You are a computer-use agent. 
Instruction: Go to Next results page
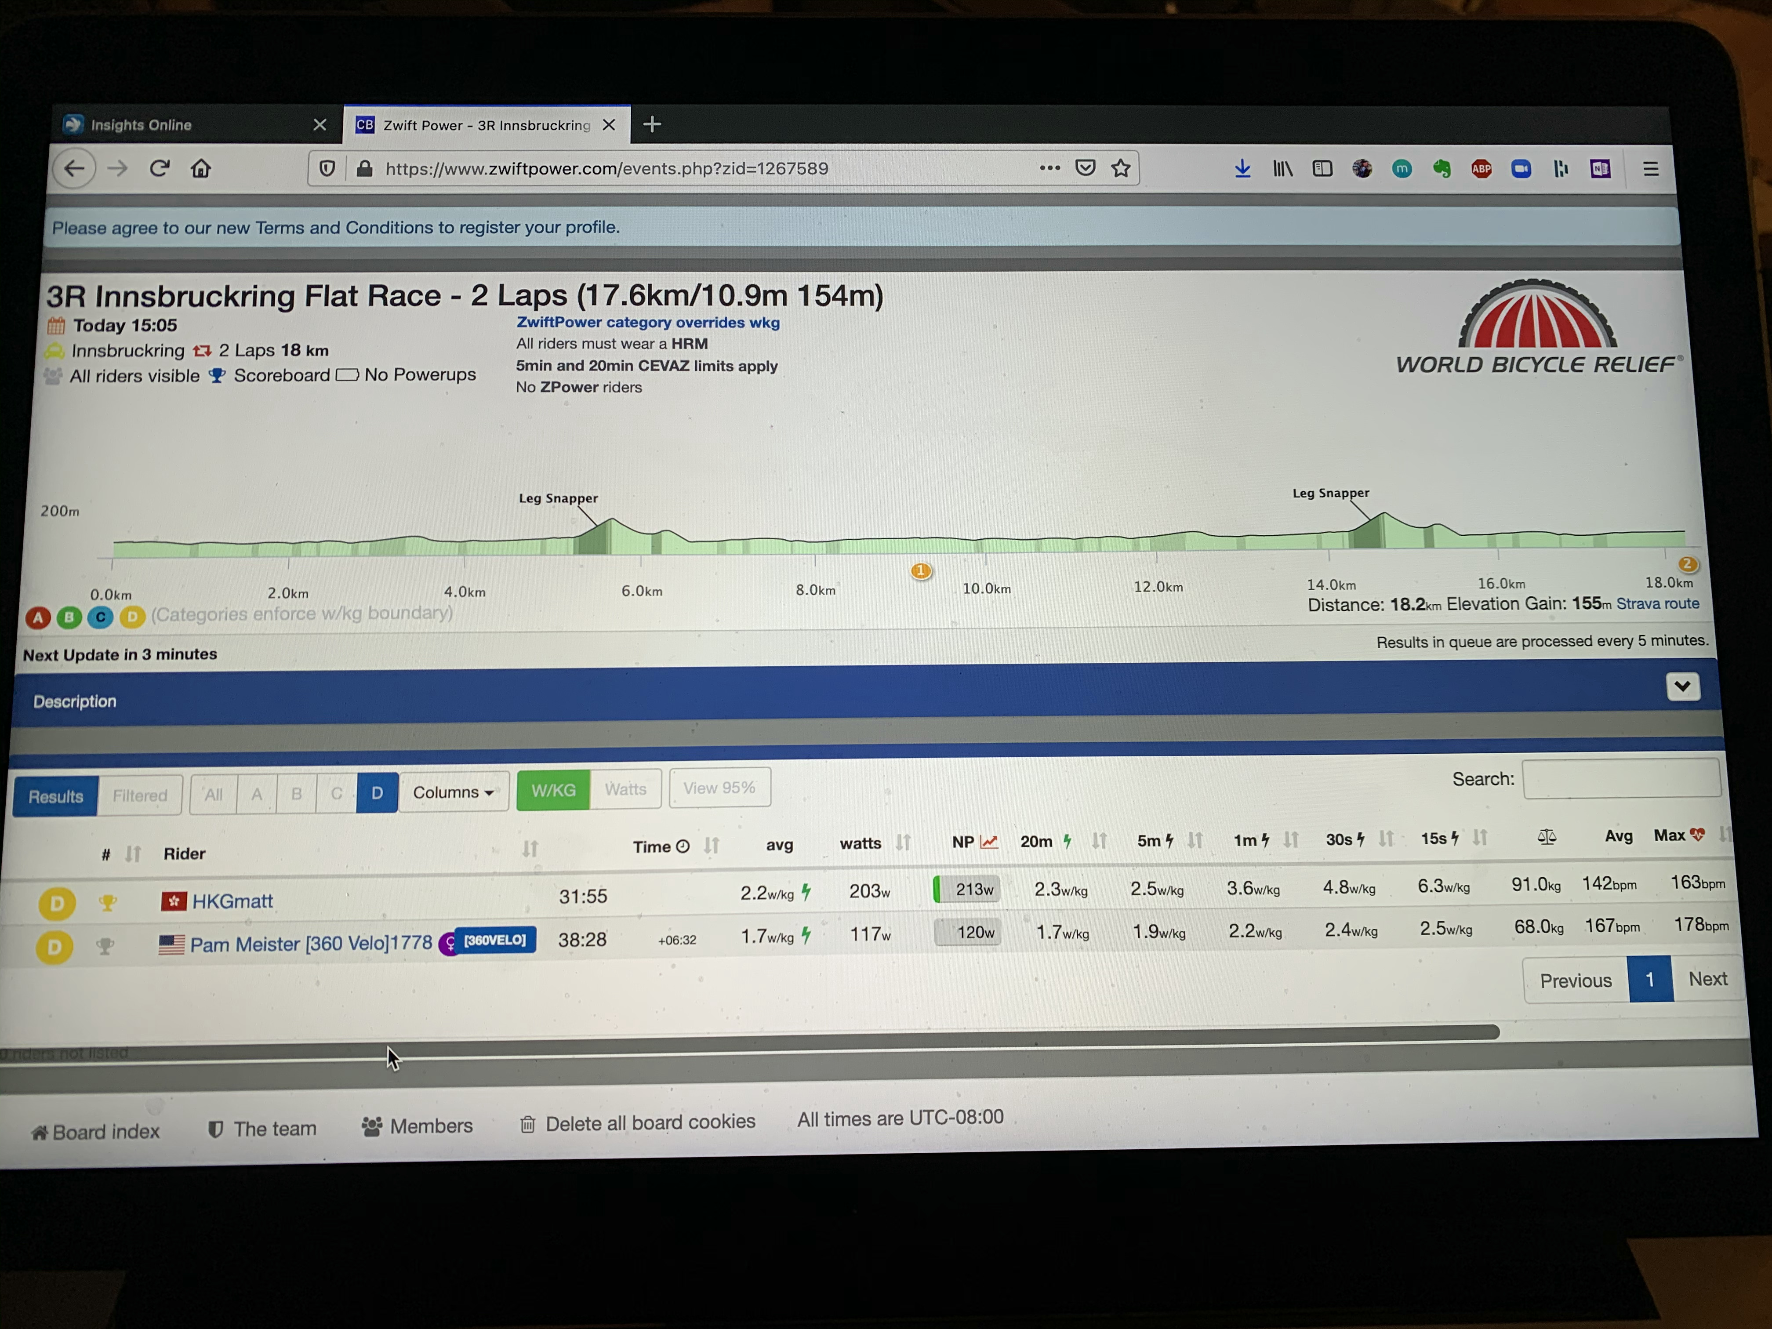pos(1708,979)
